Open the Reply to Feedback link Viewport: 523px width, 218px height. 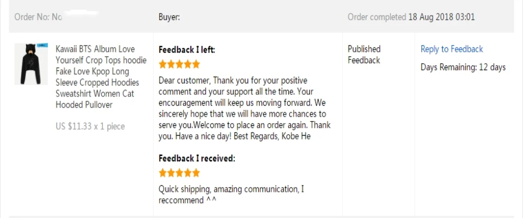(x=452, y=50)
